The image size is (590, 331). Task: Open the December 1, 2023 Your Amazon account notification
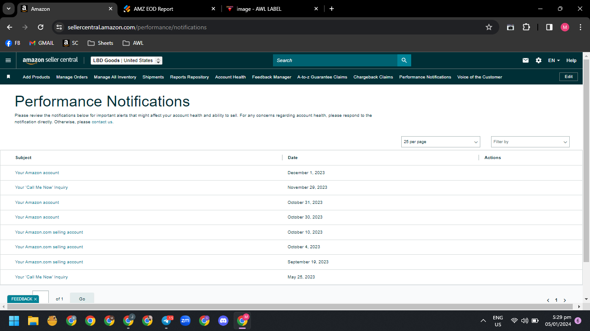pos(37,173)
